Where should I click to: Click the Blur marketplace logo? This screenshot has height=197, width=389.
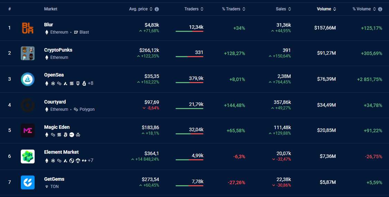pyautogui.click(x=28, y=28)
